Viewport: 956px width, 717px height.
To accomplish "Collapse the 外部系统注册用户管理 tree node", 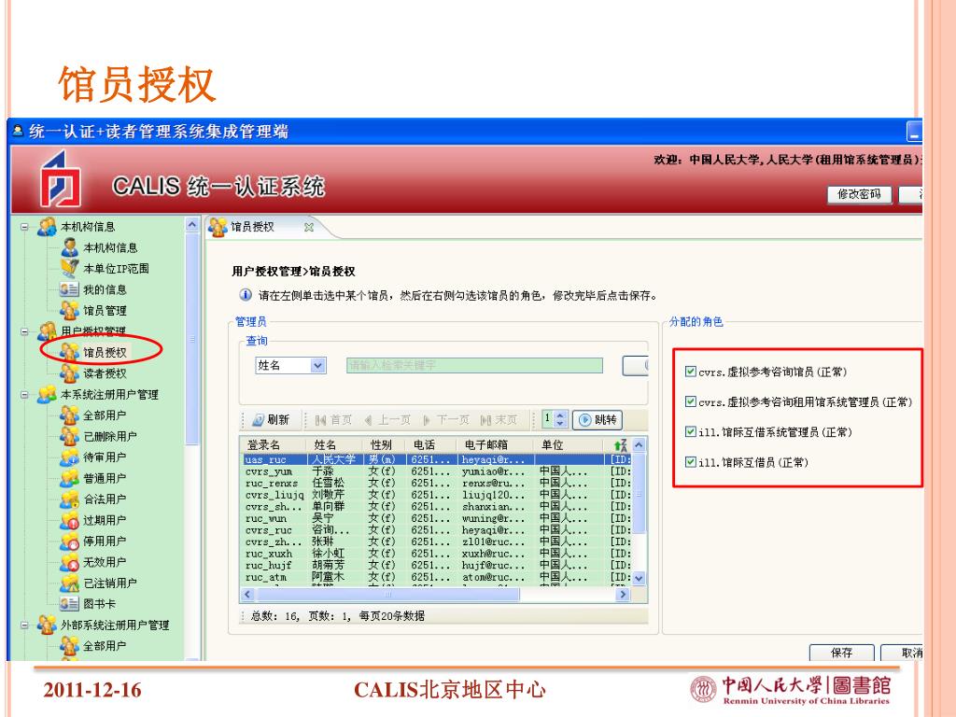I will pos(24,625).
